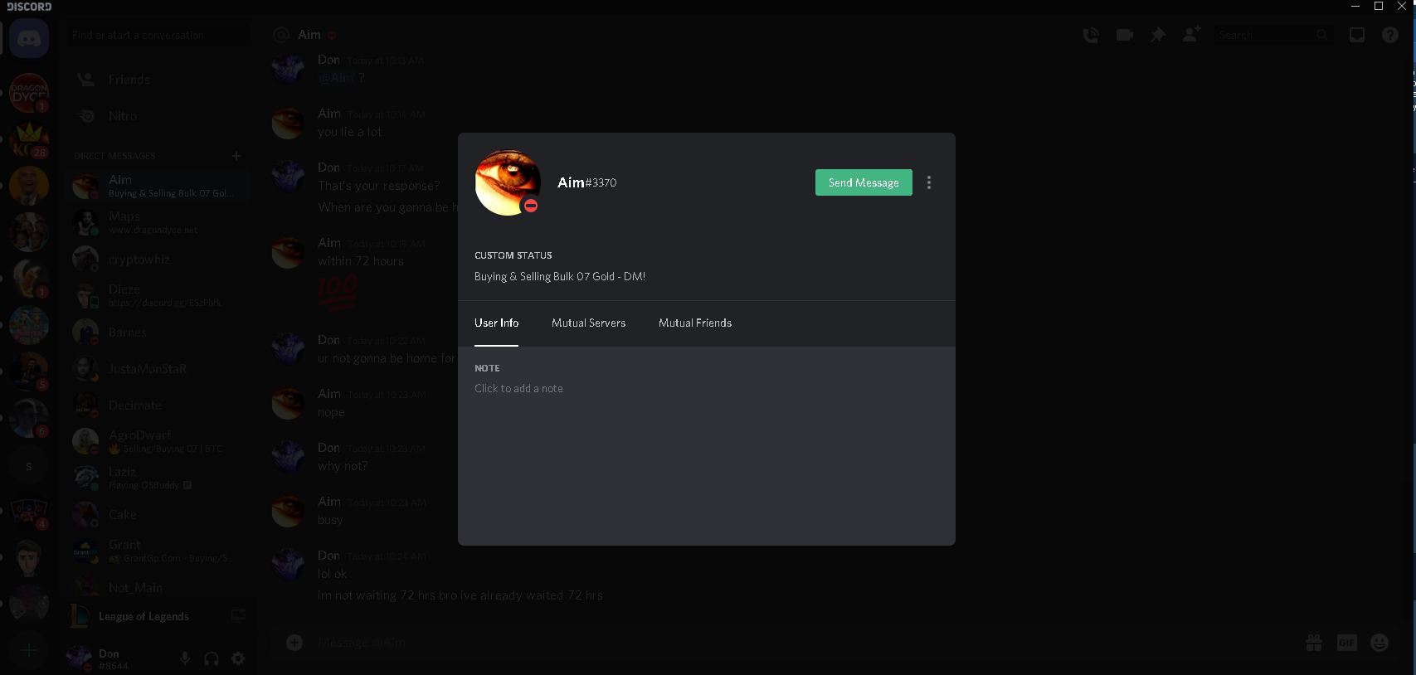
Task: Open direct message with Laziz
Action: click(x=158, y=478)
